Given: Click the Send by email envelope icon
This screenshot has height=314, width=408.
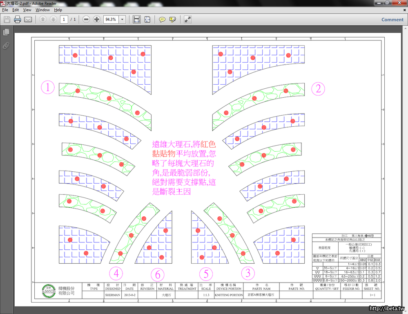Looking at the screenshot, I should tap(28, 19).
